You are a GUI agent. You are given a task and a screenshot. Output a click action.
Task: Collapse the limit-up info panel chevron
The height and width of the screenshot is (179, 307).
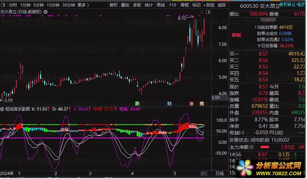click(x=268, y=20)
